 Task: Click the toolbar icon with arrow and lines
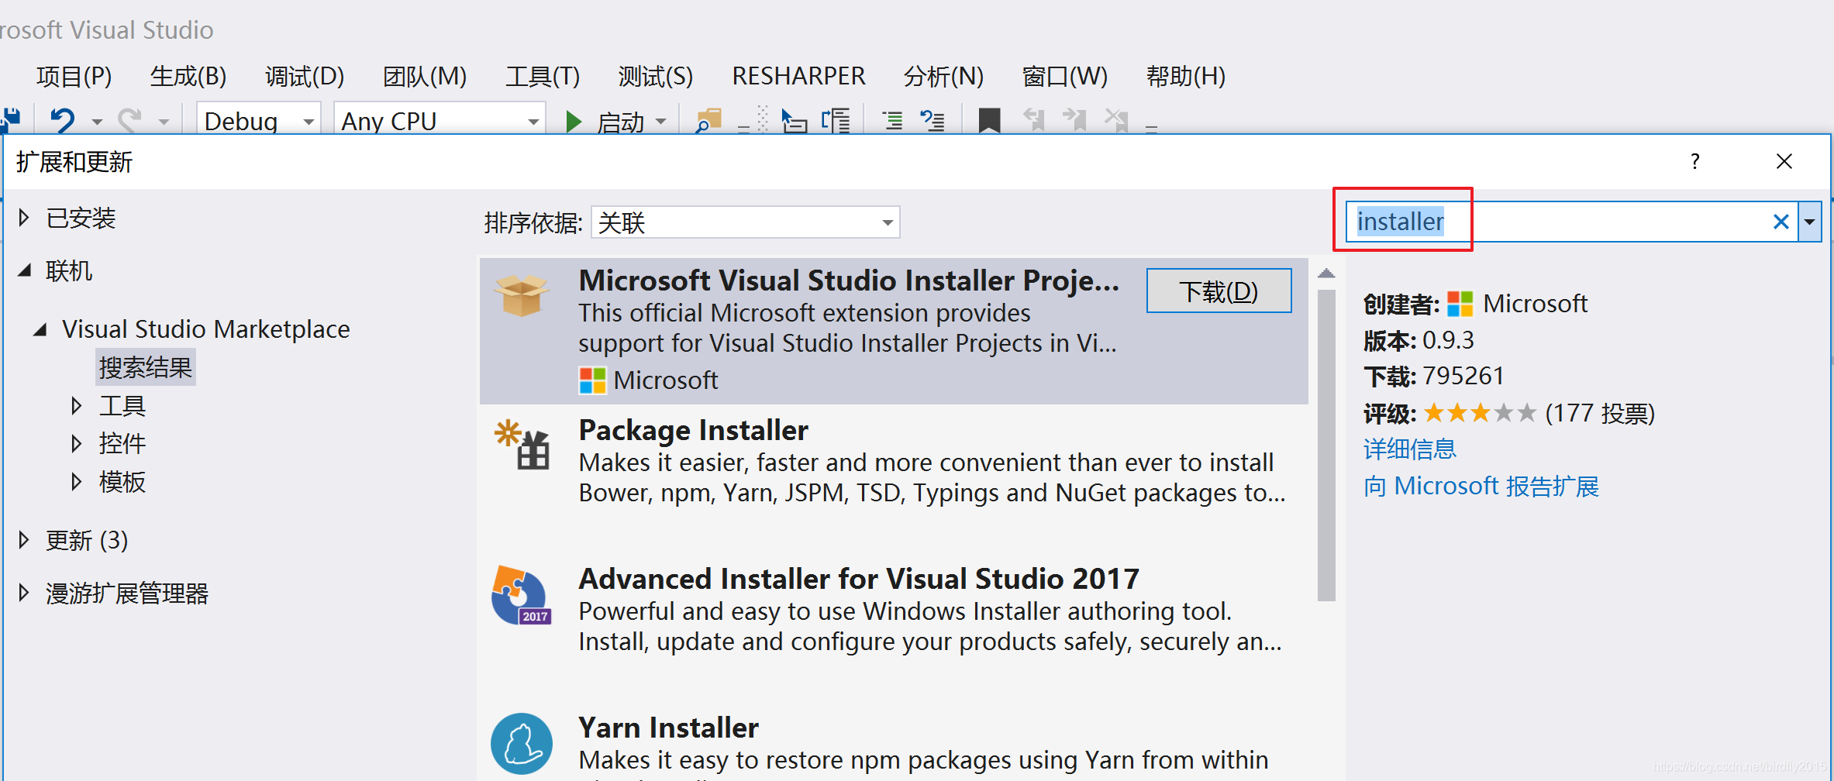click(933, 121)
